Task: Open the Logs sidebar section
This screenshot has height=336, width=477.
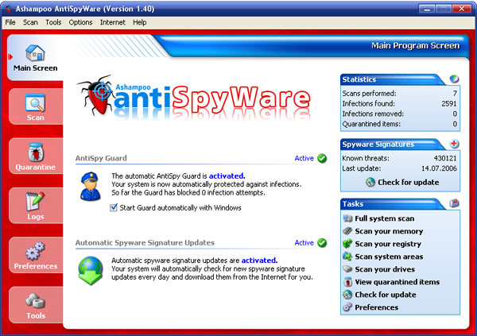Action: (35, 204)
